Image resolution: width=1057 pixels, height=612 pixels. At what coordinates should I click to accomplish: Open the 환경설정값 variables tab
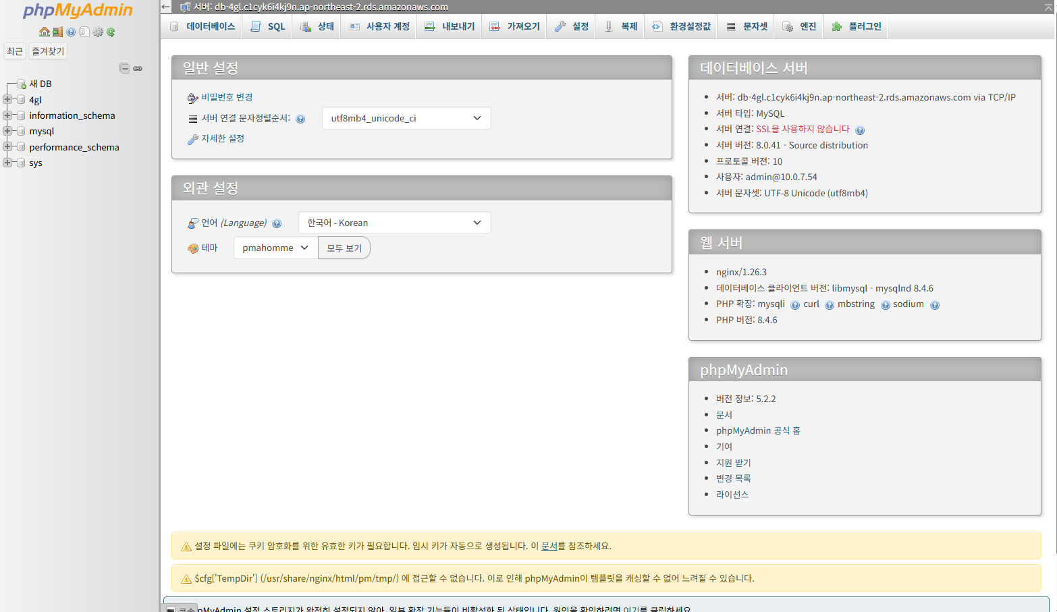(x=681, y=26)
